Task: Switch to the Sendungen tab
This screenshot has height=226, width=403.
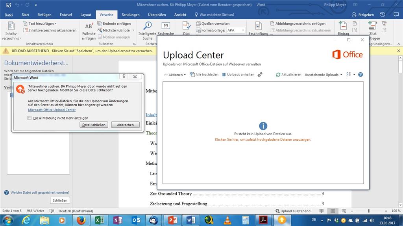Action: click(131, 15)
